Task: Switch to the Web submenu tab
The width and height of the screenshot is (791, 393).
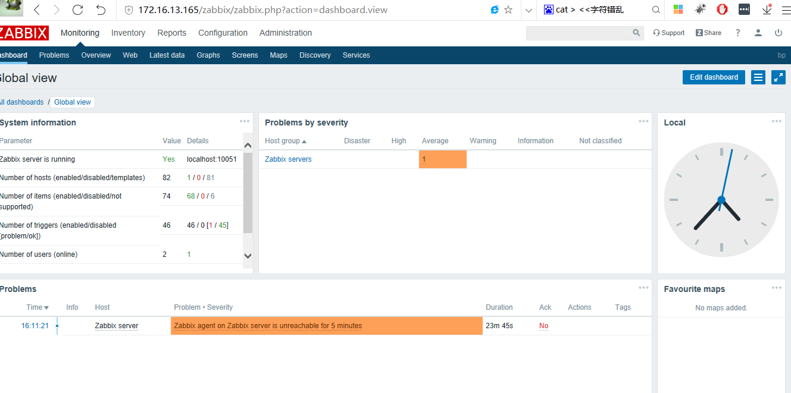Action: pyautogui.click(x=130, y=55)
